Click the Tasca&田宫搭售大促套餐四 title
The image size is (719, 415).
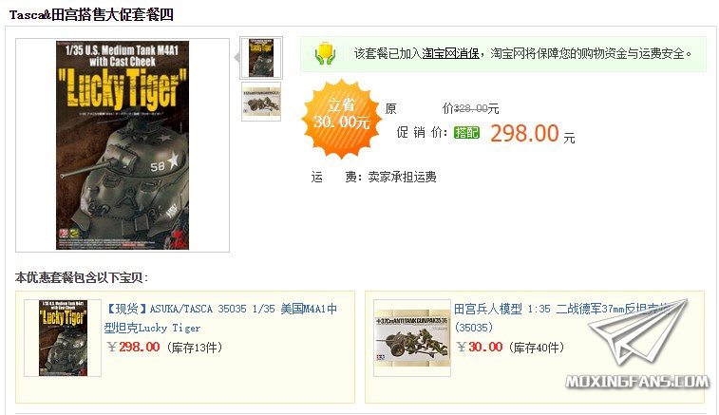91,15
